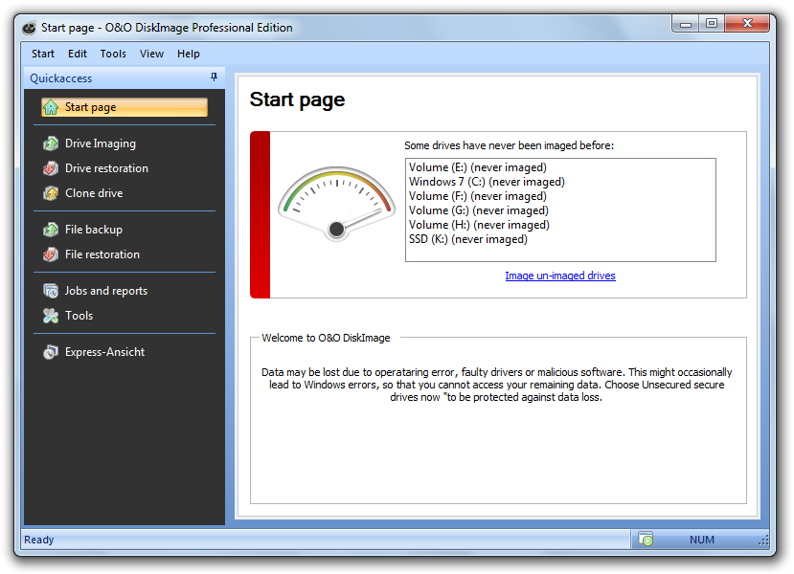Image resolution: width=794 pixels, height=574 pixels.
Task: Maximize the DiskImage window
Action: point(712,24)
